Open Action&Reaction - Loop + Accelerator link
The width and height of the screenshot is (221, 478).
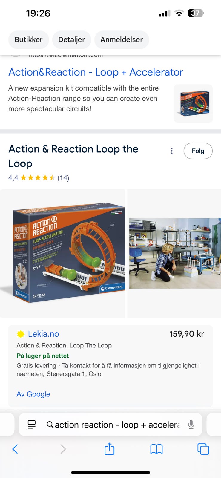pyautogui.click(x=96, y=72)
